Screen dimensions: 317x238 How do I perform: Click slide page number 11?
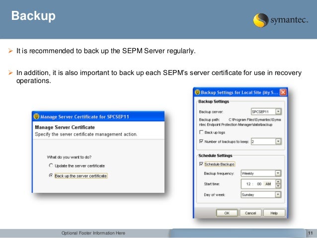click(311, 233)
